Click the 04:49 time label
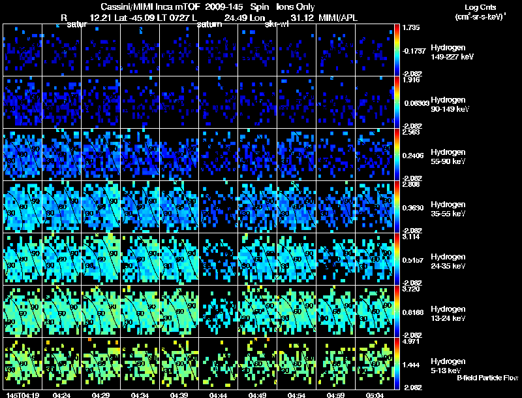Viewport: 522px width, 398px height. pyautogui.click(x=257, y=395)
